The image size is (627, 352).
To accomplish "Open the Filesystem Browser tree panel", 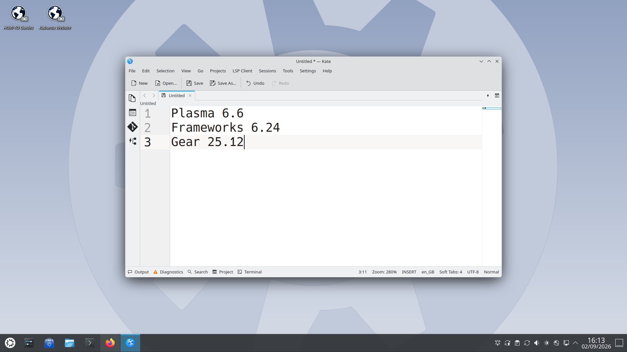I will tap(132, 141).
